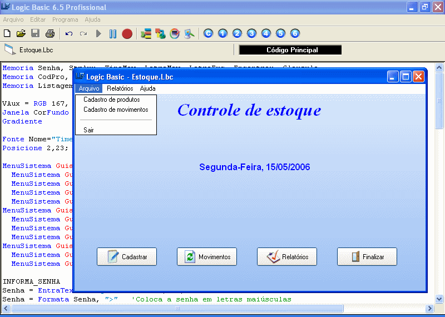The width and height of the screenshot is (445, 317).
Task: Click the INFORMA_SENHA label in code
Action: pos(31,281)
